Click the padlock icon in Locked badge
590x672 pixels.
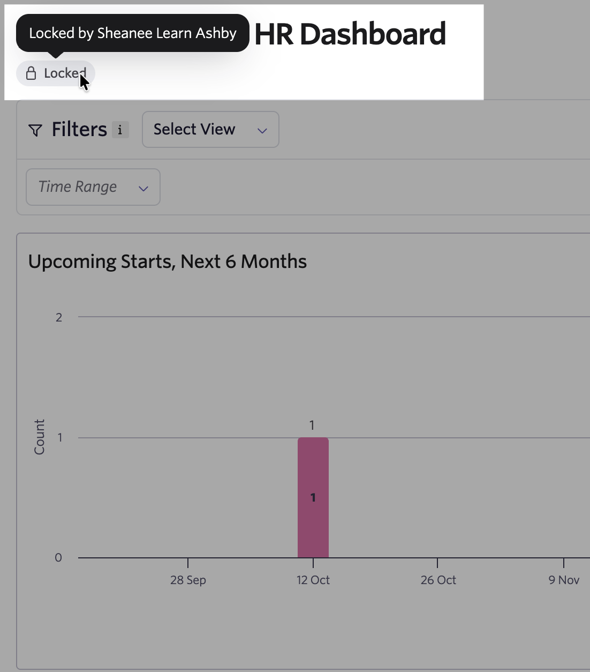click(31, 73)
